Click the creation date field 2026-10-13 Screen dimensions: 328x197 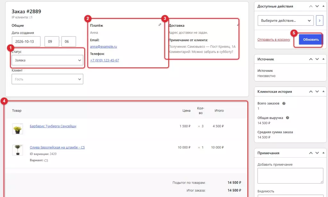(x=26, y=41)
